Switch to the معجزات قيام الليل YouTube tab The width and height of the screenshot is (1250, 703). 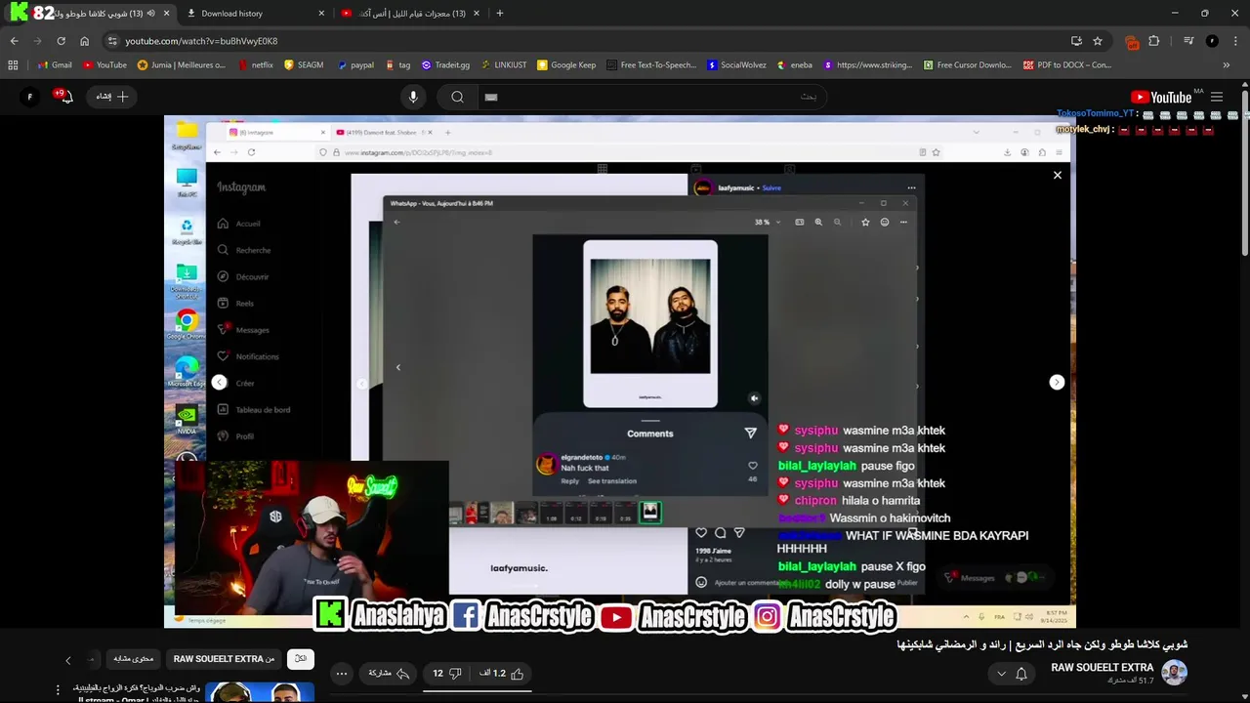tap(410, 14)
